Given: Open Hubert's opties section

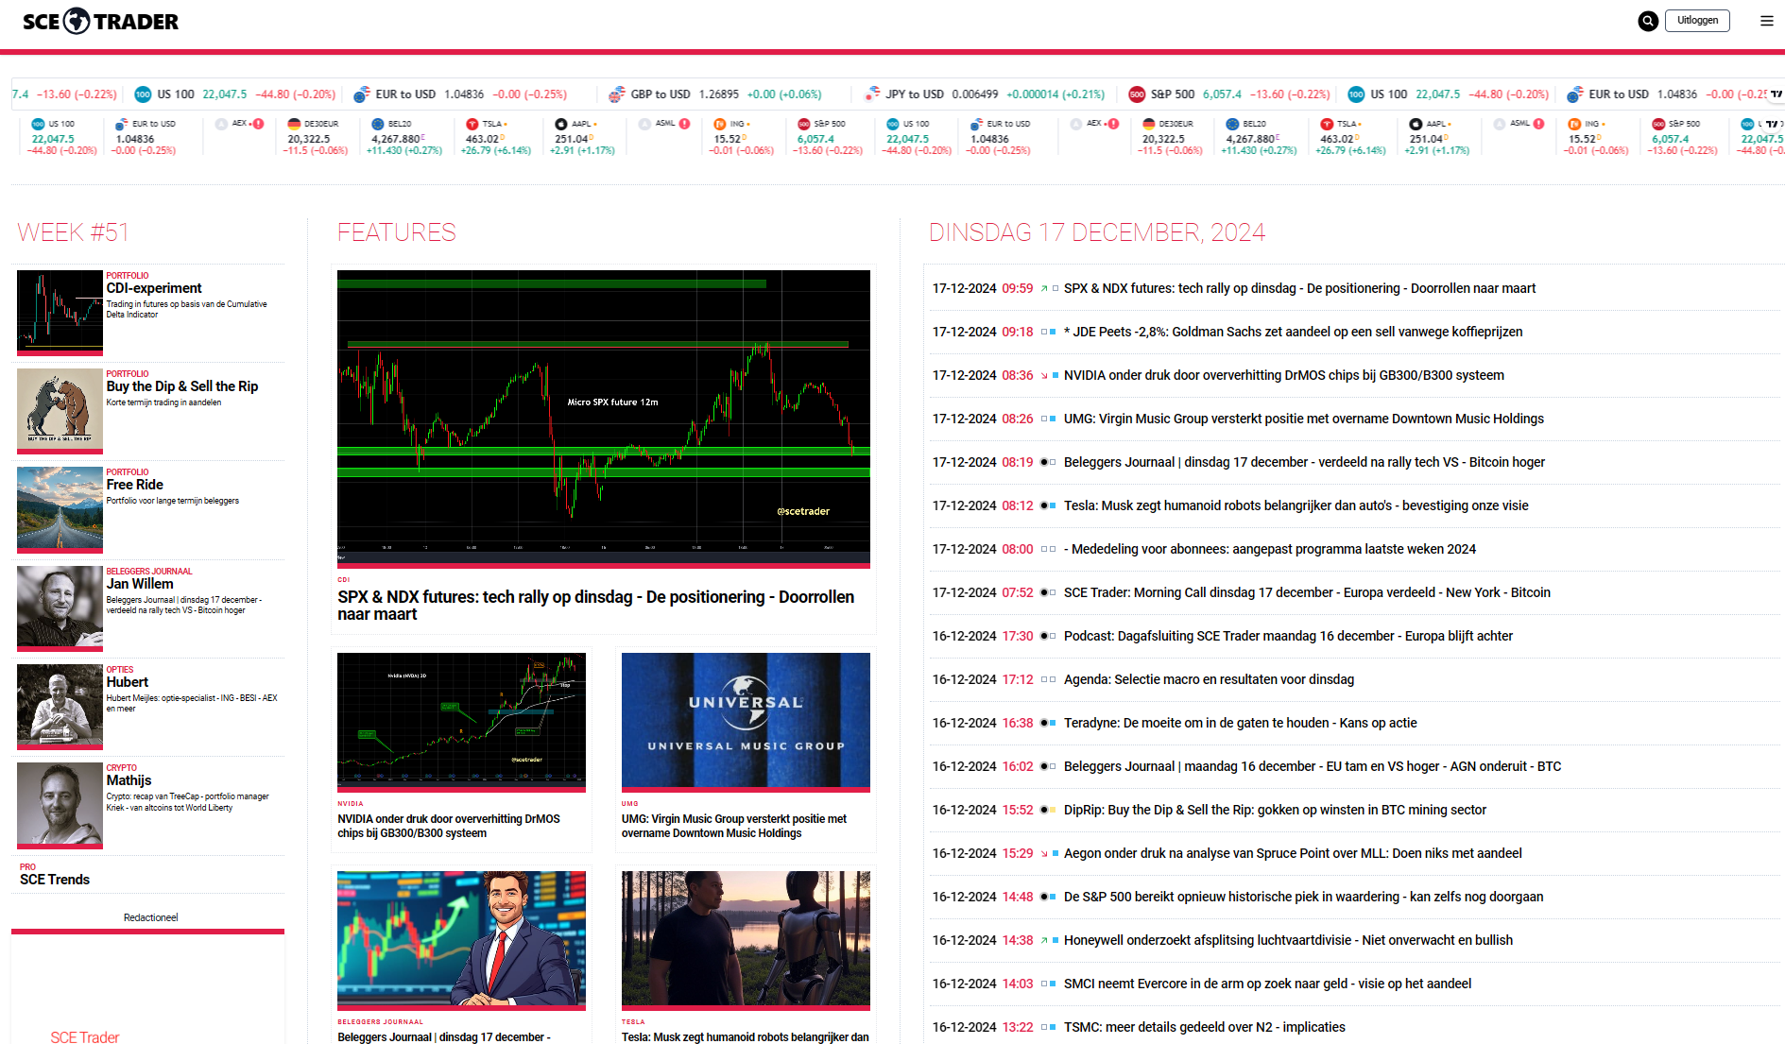Looking at the screenshot, I should 128,682.
